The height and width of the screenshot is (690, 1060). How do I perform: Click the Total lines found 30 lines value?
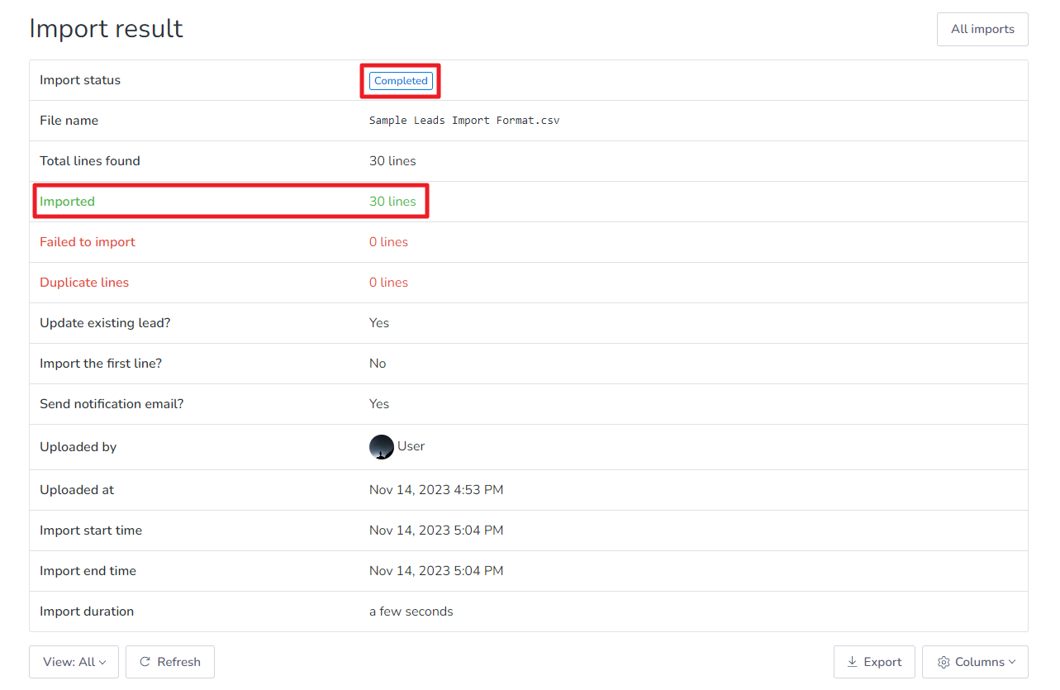[392, 161]
